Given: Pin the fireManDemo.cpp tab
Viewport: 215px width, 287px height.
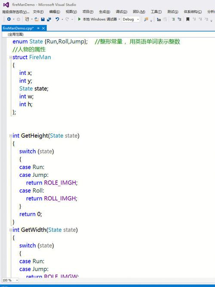Looking at the screenshot, I should 38,28.
